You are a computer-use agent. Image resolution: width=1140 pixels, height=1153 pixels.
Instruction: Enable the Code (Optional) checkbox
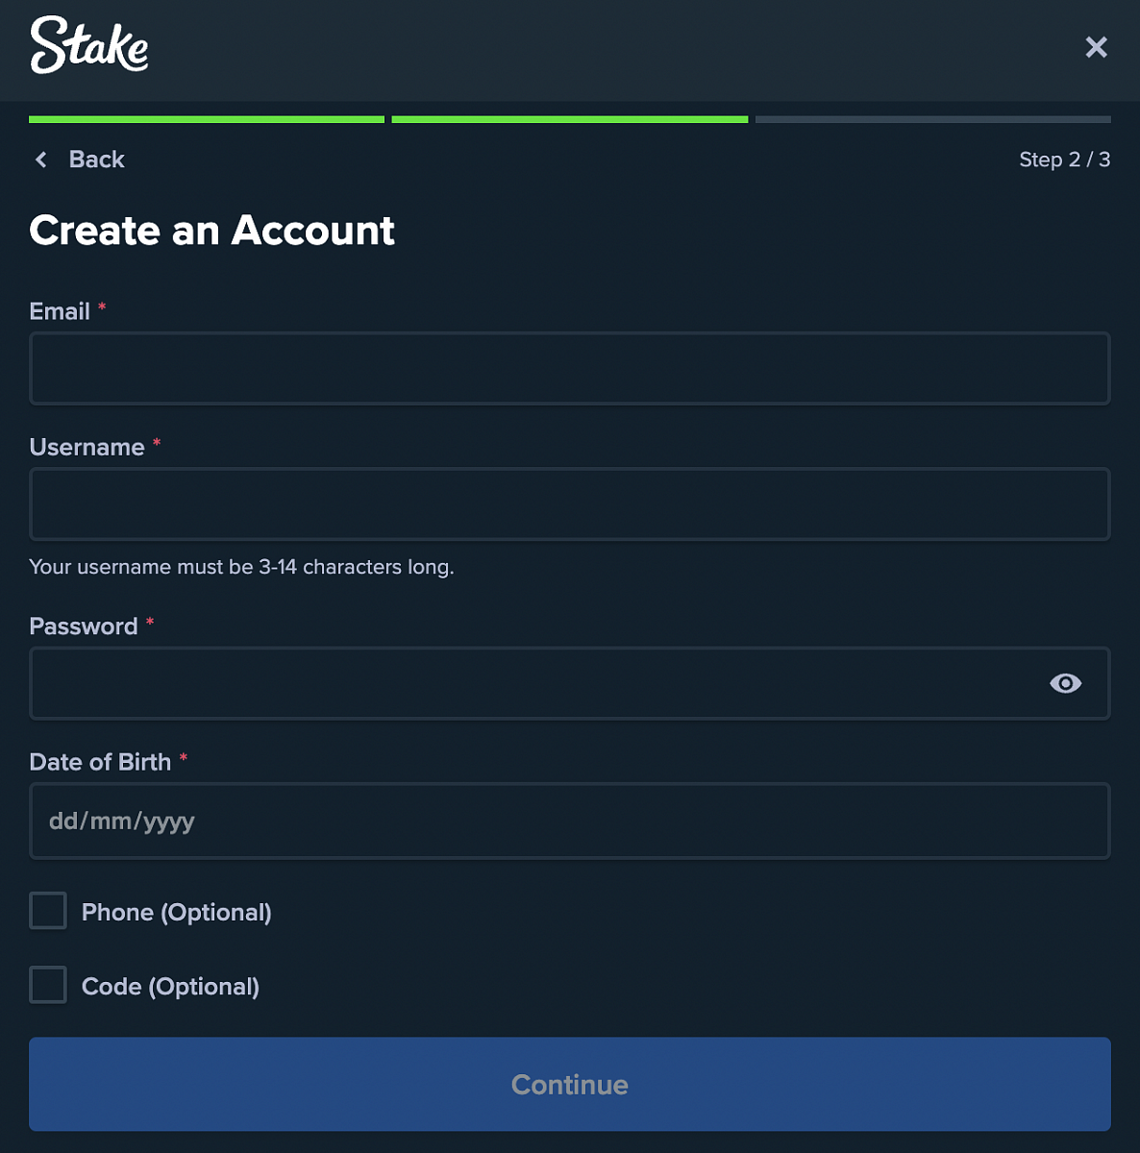pos(48,985)
